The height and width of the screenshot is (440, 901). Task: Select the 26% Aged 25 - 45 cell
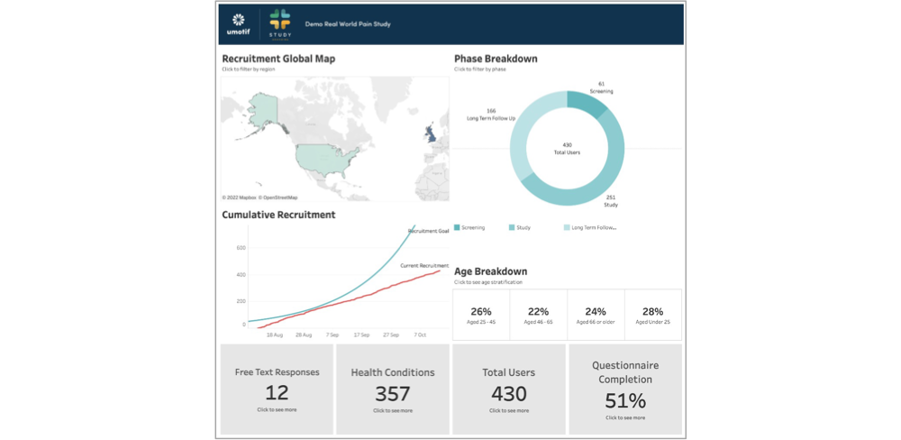[x=481, y=315]
